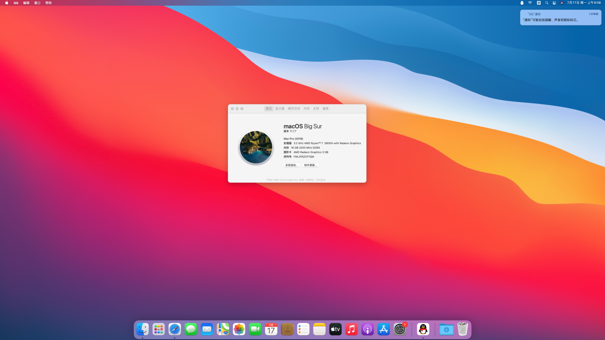This screenshot has height=340, width=605.
Task: Open the QQ application menu
Action: 16,3
